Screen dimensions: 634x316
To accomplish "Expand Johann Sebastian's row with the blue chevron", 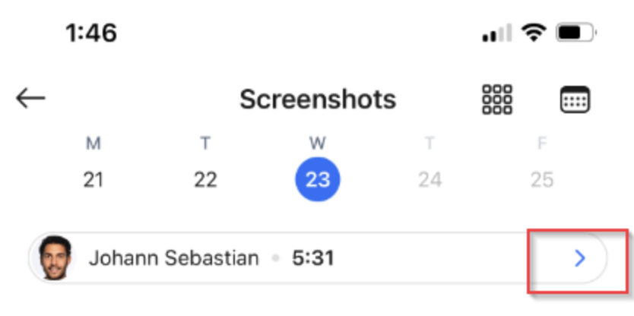I will click(580, 258).
